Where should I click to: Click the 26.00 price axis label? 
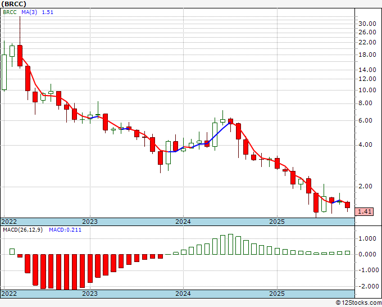click(367, 32)
